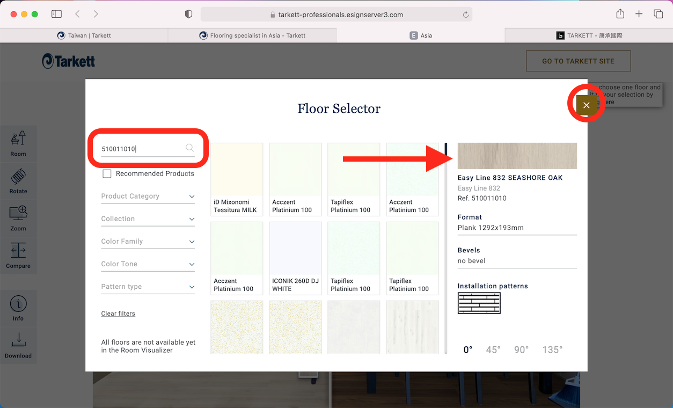The width and height of the screenshot is (673, 408).
Task: Open a new Safari tab
Action: click(639, 14)
